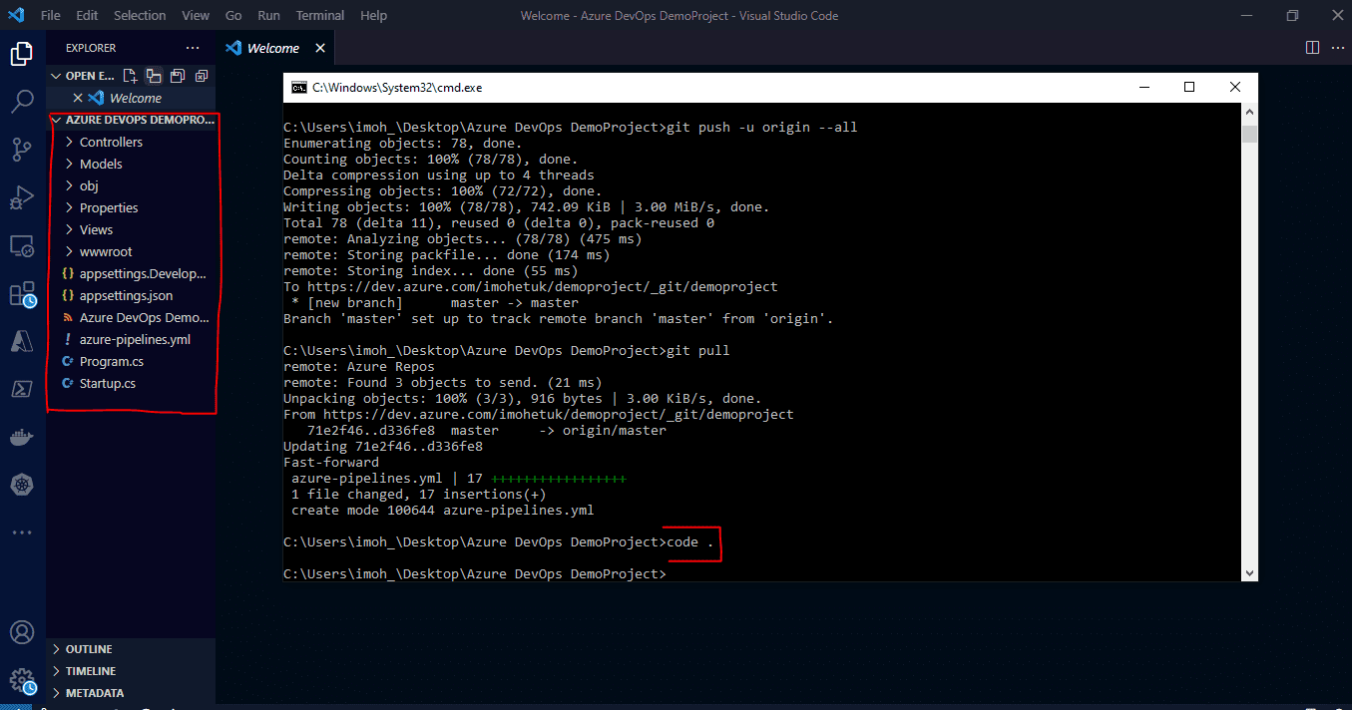
Task: Click the EXPLORER panel title
Action: pos(91,48)
